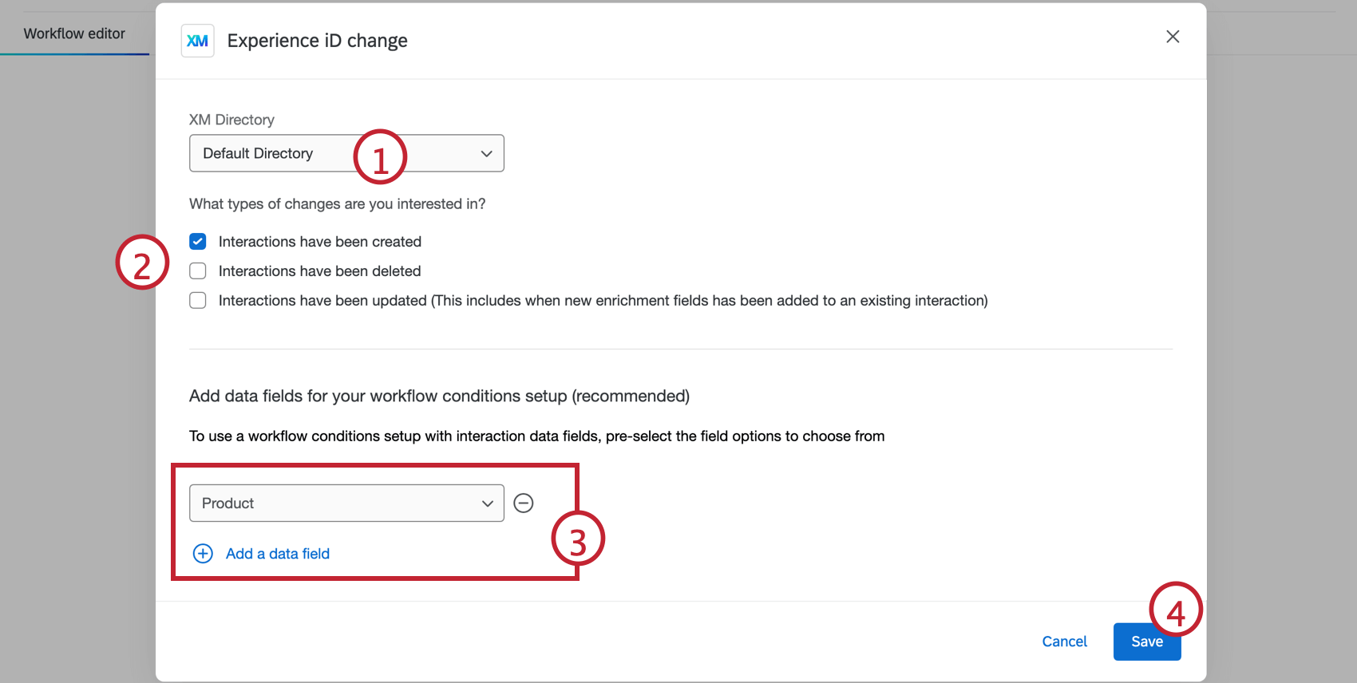The height and width of the screenshot is (683, 1357).
Task: Click the minus icon to remove the Product field
Action: [524, 503]
